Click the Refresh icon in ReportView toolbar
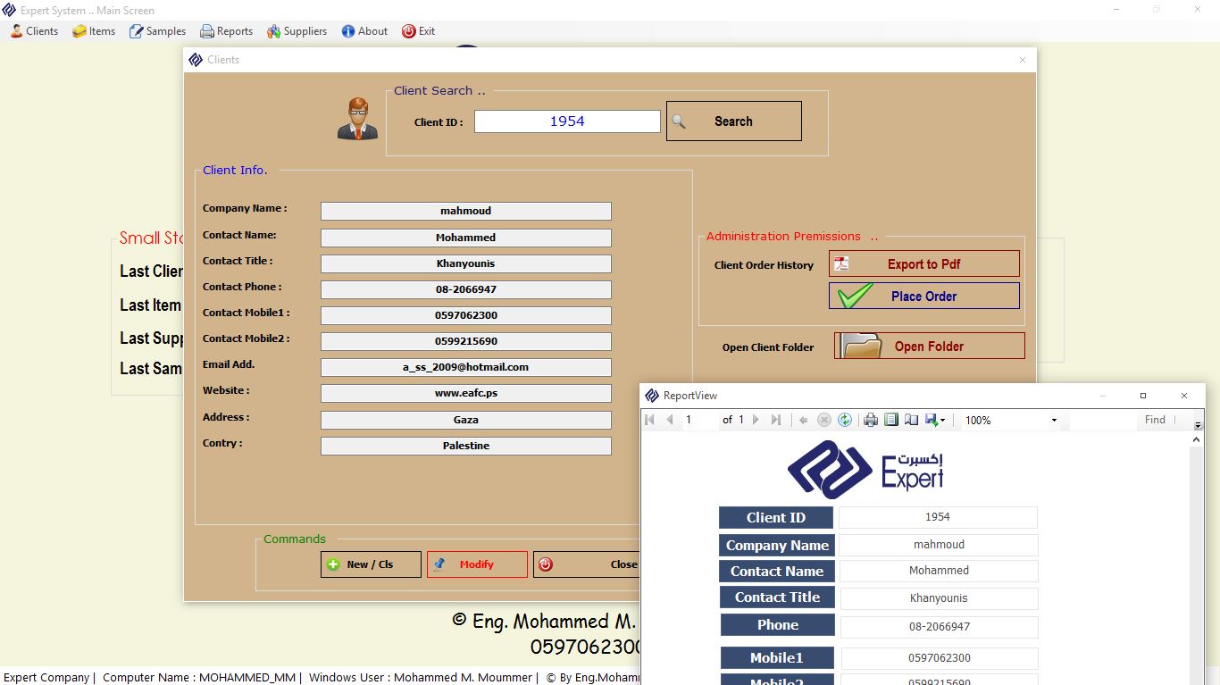Image resolution: width=1220 pixels, height=685 pixels. (845, 420)
